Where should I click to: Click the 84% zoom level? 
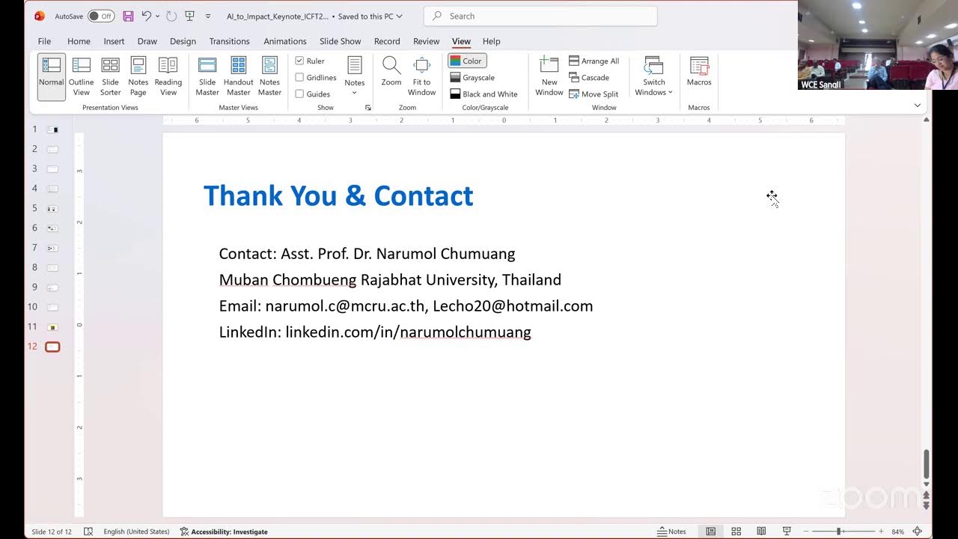pos(897,532)
